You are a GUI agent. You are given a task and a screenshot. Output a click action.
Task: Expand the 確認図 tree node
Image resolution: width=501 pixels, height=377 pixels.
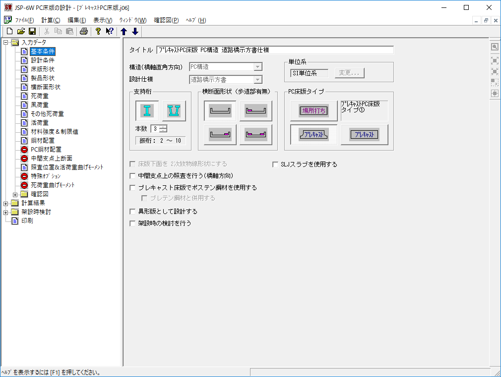(x=15, y=194)
